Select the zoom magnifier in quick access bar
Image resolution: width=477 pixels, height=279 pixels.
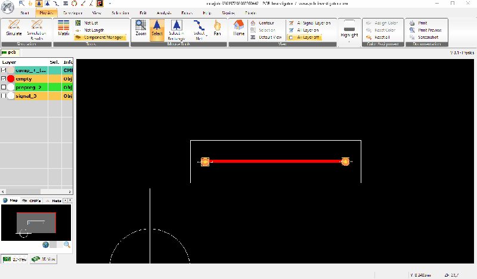(x=22, y=4)
